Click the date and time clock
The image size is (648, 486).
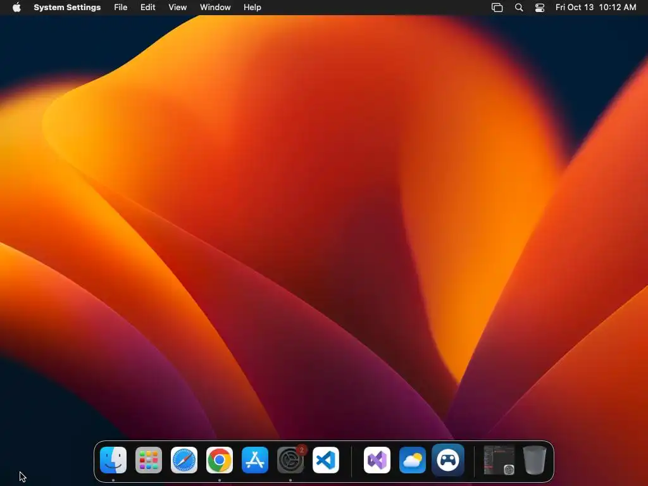[595, 8]
